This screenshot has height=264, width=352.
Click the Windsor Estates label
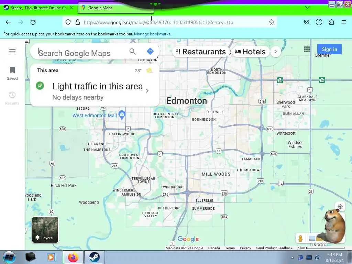pos(295,145)
